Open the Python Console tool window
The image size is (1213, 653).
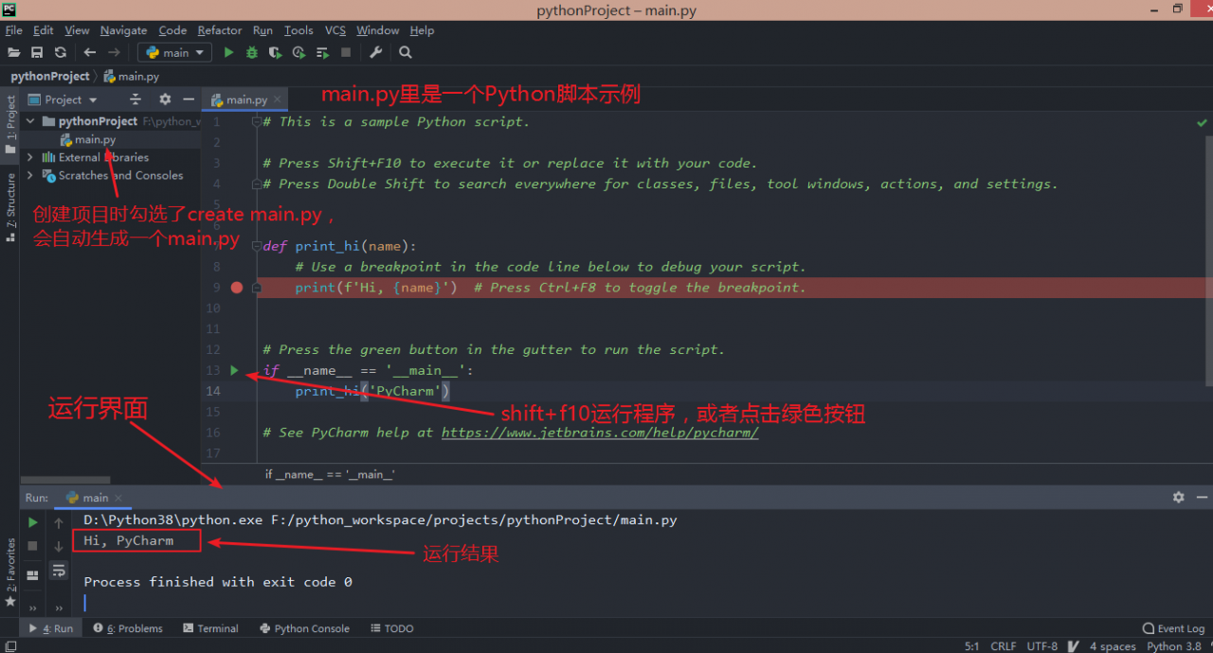(x=304, y=628)
